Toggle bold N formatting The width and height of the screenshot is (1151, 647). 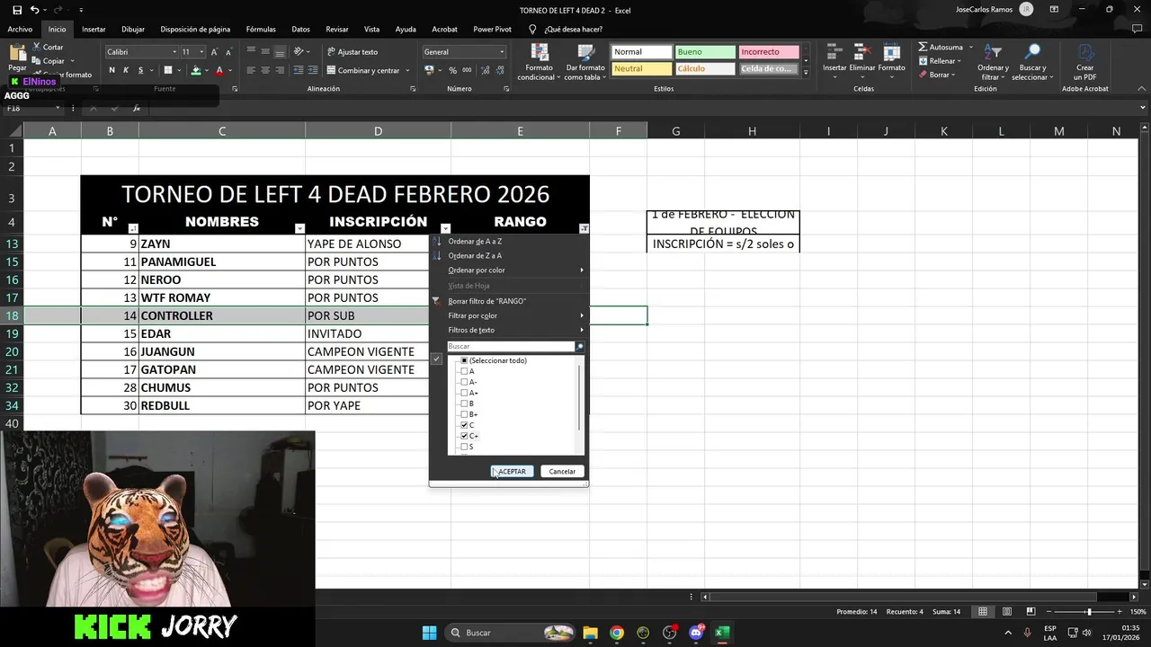click(x=112, y=70)
